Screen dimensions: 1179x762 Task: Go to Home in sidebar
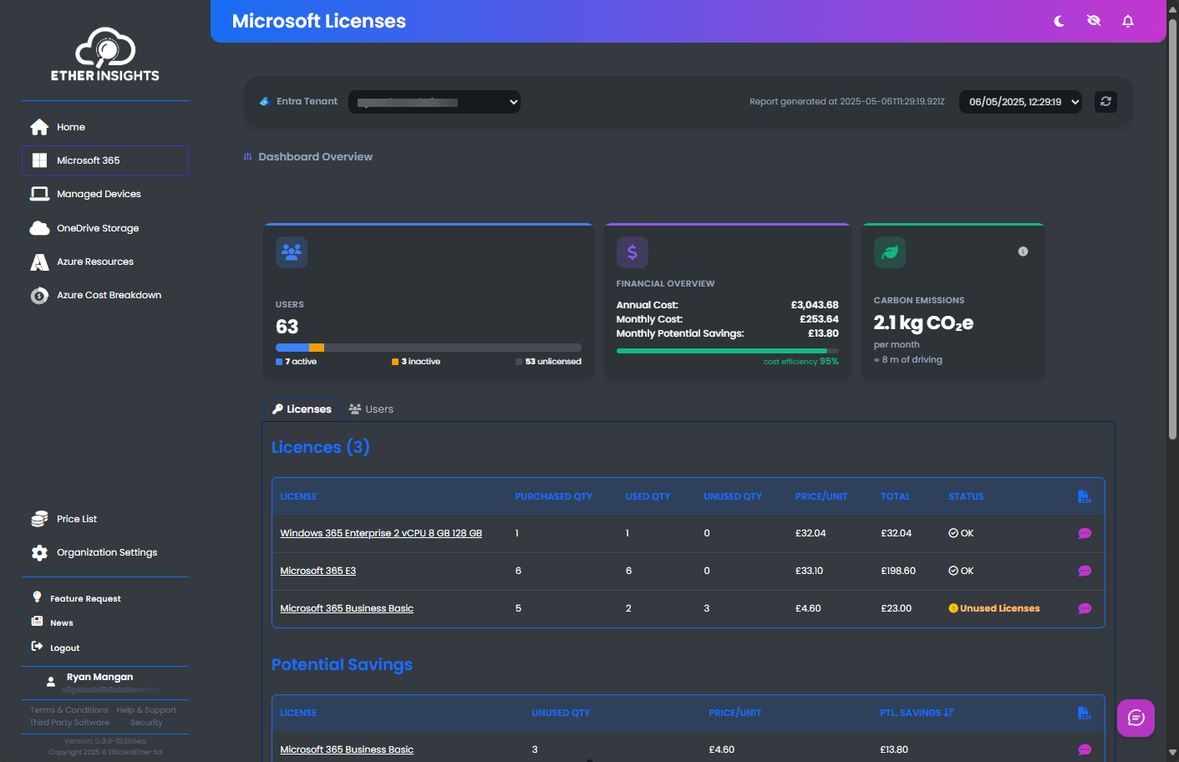(x=105, y=127)
